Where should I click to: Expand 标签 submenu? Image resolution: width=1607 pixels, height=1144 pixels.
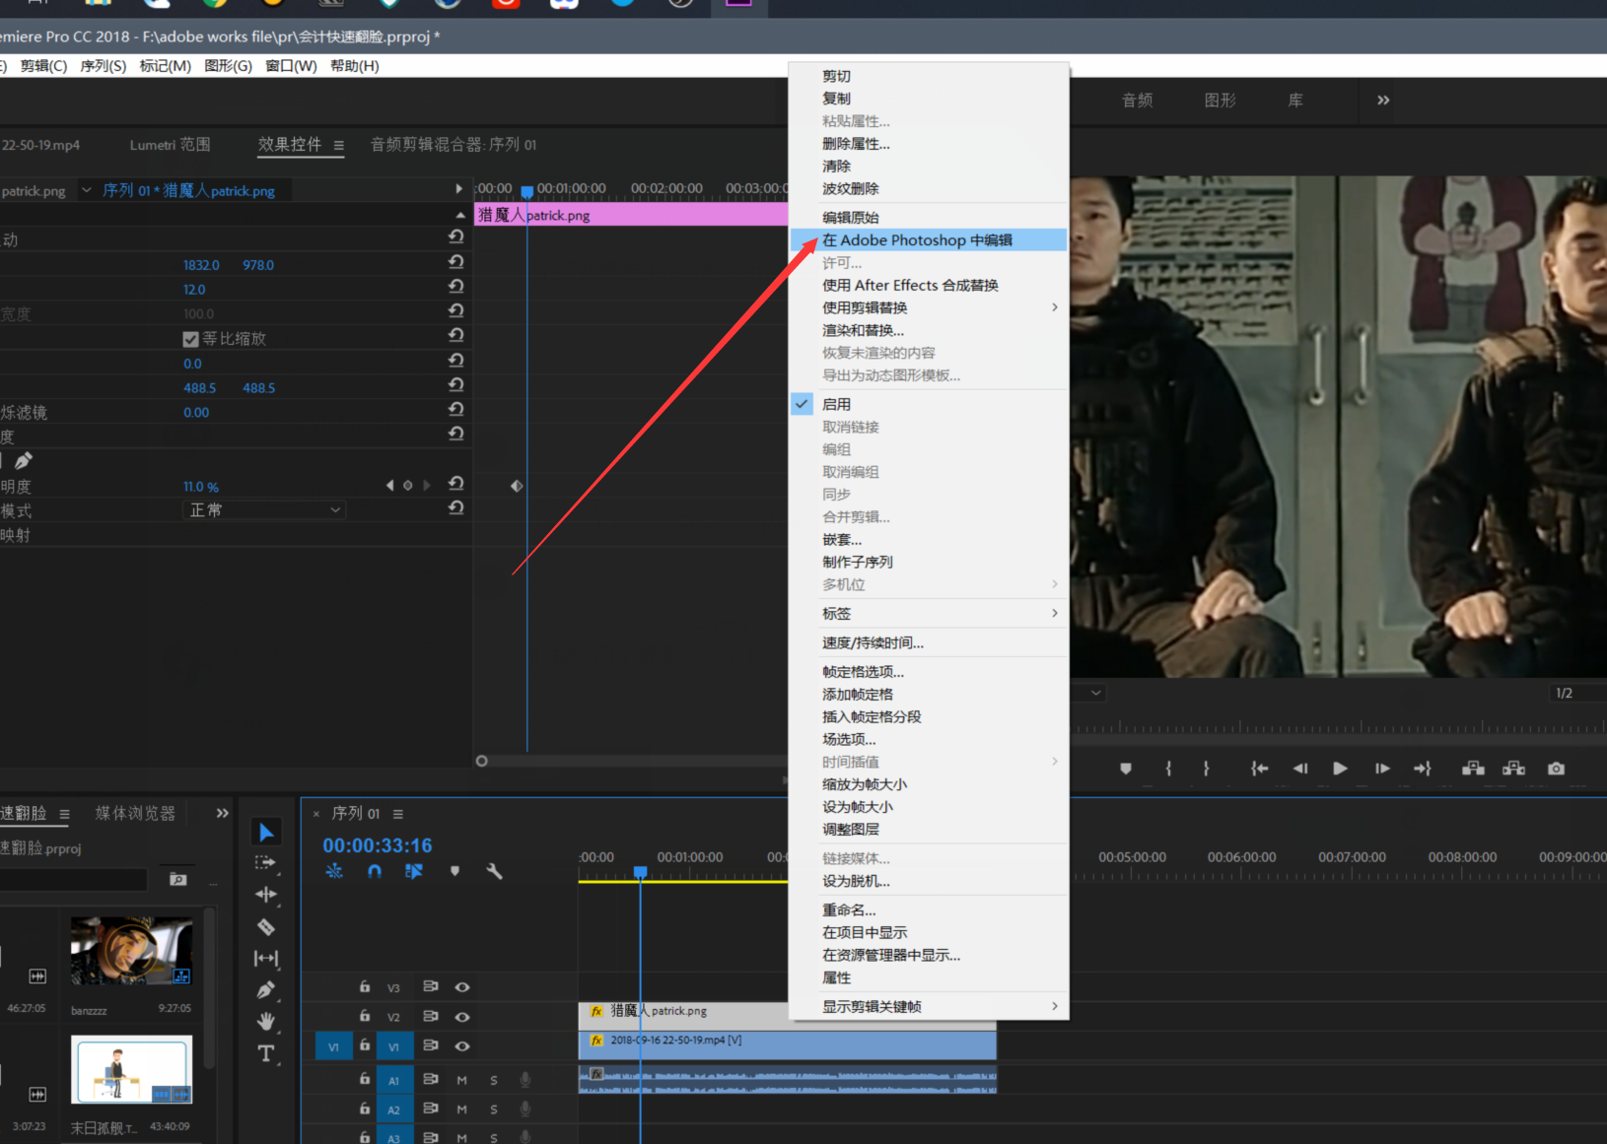(x=928, y=613)
